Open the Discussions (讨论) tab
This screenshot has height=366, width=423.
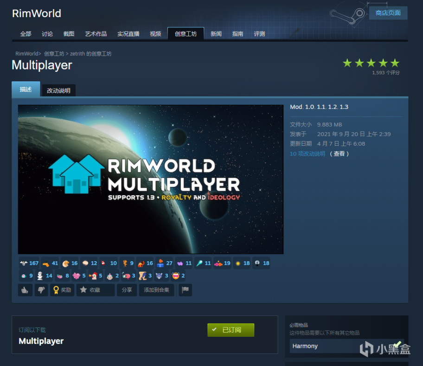coord(47,34)
